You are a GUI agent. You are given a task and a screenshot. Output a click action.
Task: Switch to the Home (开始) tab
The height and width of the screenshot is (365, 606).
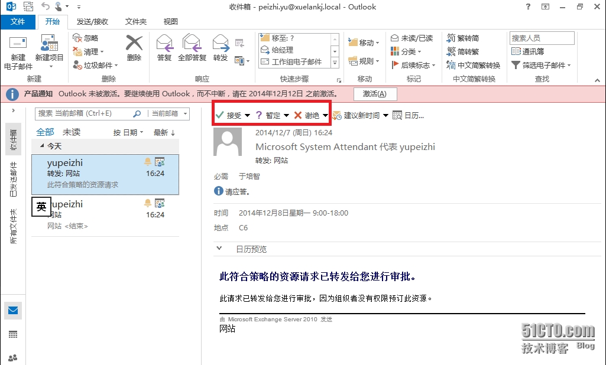[x=52, y=22]
